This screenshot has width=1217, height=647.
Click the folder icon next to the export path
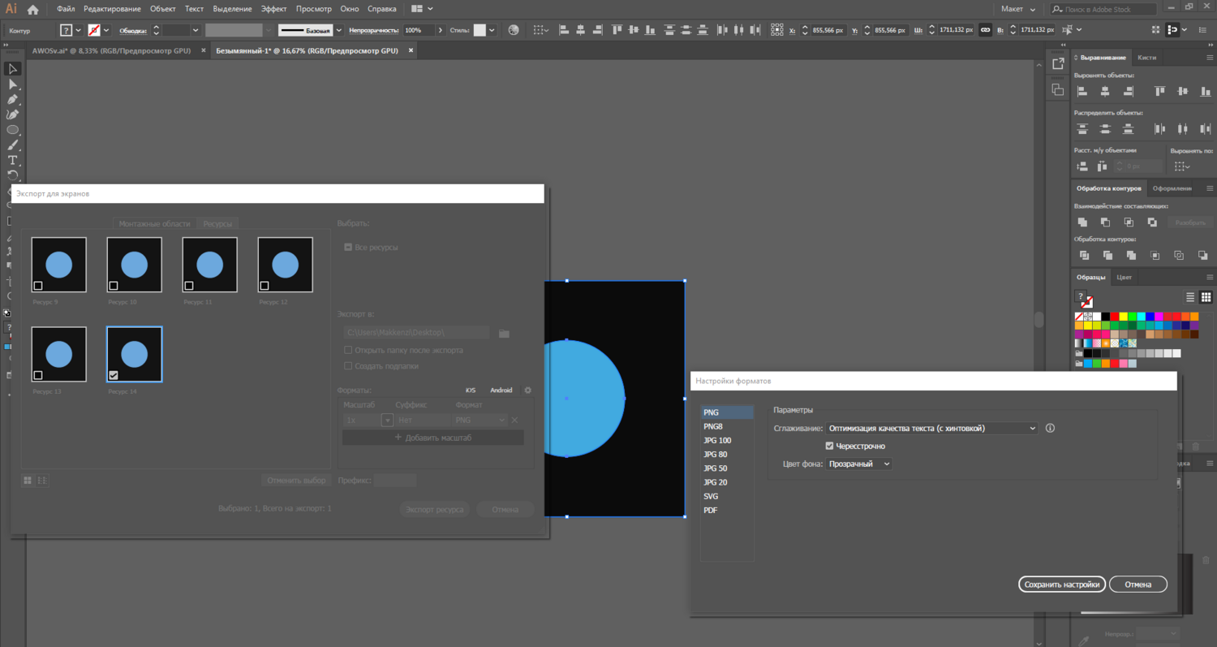(504, 333)
